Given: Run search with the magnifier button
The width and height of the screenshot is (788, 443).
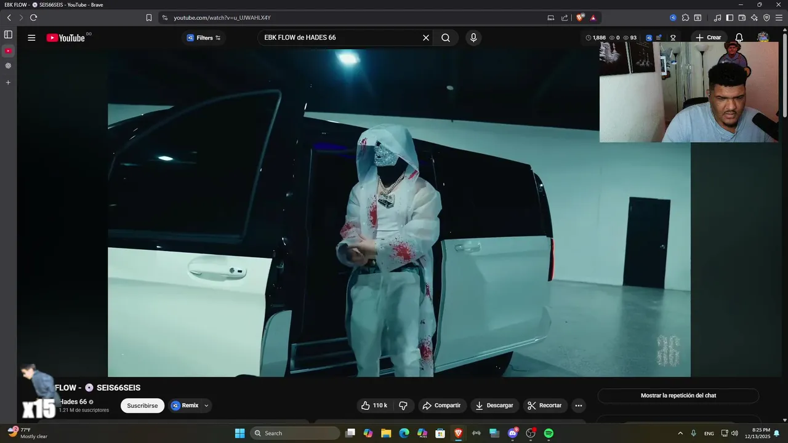Looking at the screenshot, I should point(446,38).
